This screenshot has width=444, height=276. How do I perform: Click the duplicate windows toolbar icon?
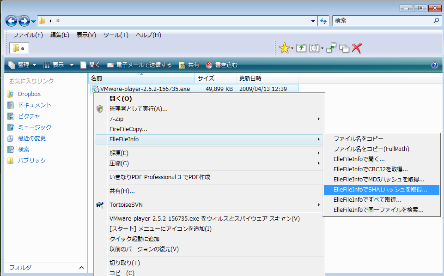tap(344, 48)
